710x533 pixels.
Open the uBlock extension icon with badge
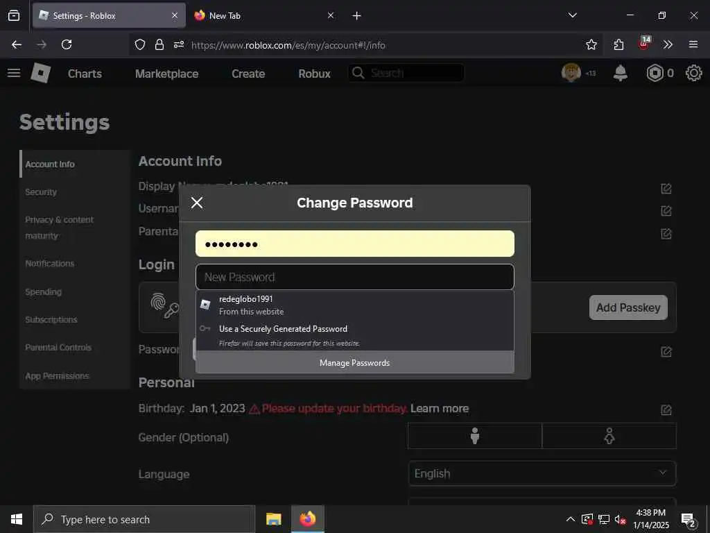point(644,44)
